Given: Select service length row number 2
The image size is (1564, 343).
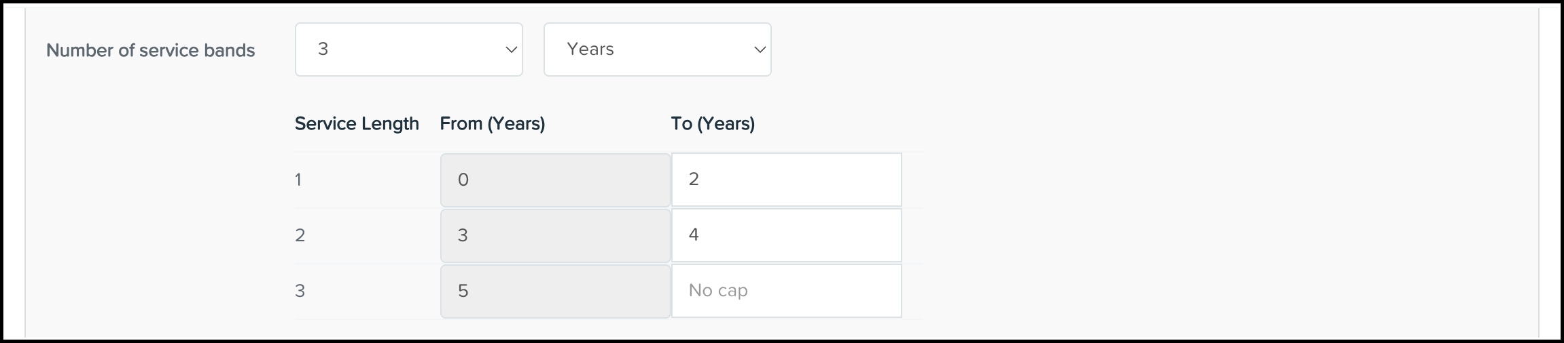Looking at the screenshot, I should tap(300, 236).
